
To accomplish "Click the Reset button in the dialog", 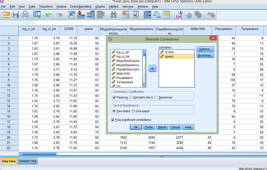I will tap(162, 127).
